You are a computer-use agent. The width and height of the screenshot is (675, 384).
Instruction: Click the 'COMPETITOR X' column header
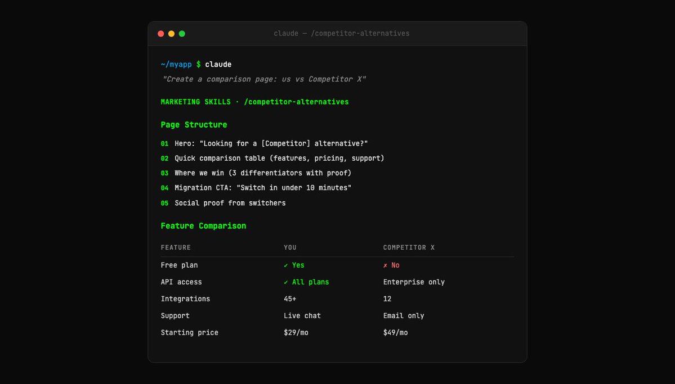(409, 248)
